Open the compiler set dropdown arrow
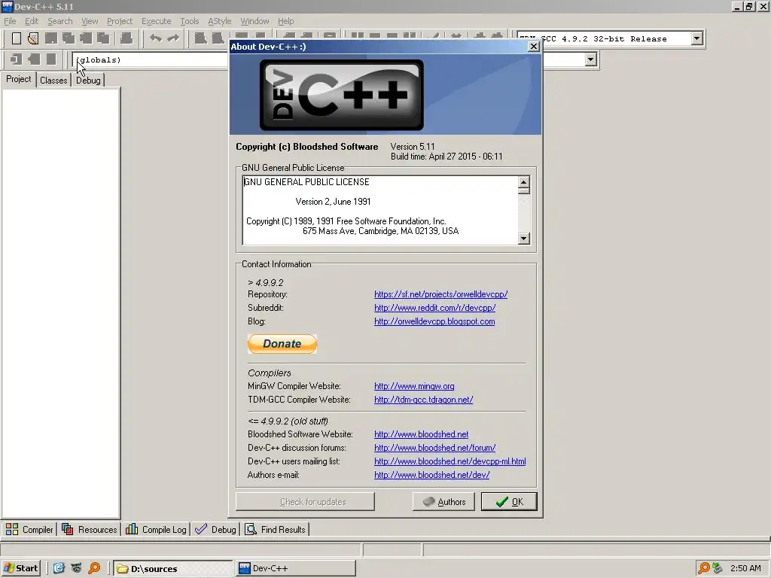 [x=696, y=38]
